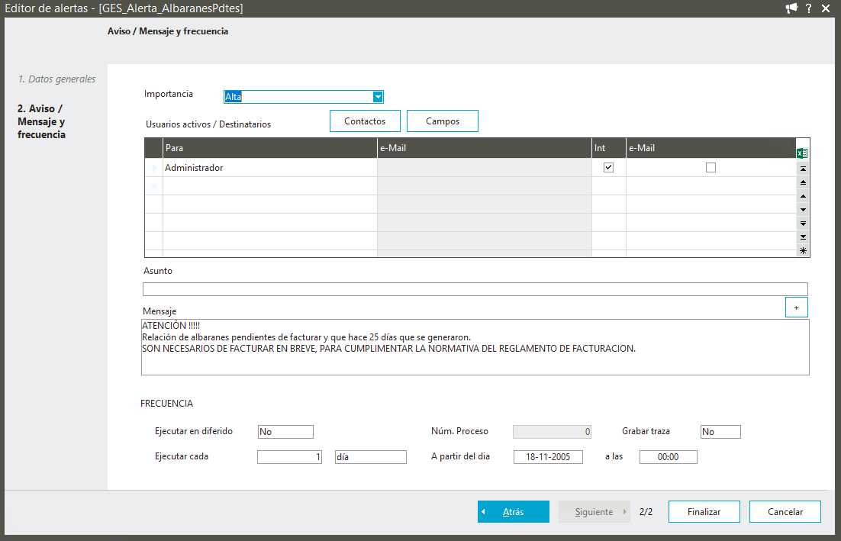Select step 2. Aviso / Mensaje y frecuencia

coord(41,122)
